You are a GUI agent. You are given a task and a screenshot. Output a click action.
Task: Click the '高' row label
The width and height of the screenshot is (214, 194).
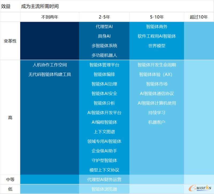pos(10,117)
